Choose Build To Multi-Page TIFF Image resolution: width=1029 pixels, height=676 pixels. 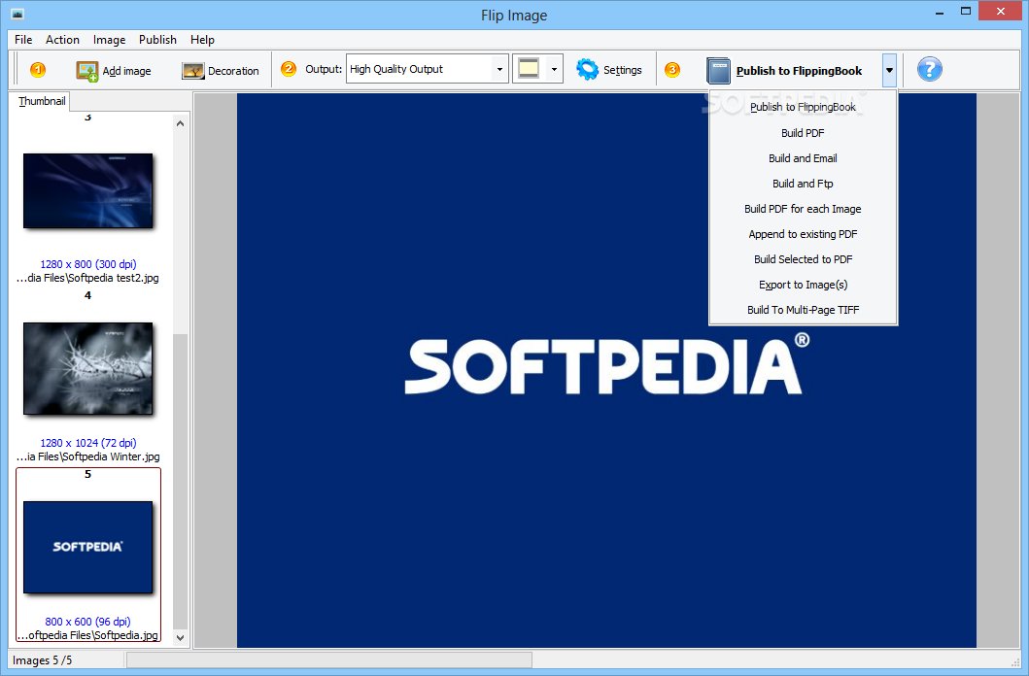tap(803, 310)
